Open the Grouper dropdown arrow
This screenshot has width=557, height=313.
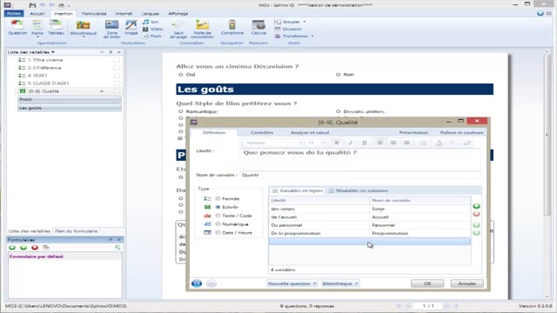click(x=305, y=22)
